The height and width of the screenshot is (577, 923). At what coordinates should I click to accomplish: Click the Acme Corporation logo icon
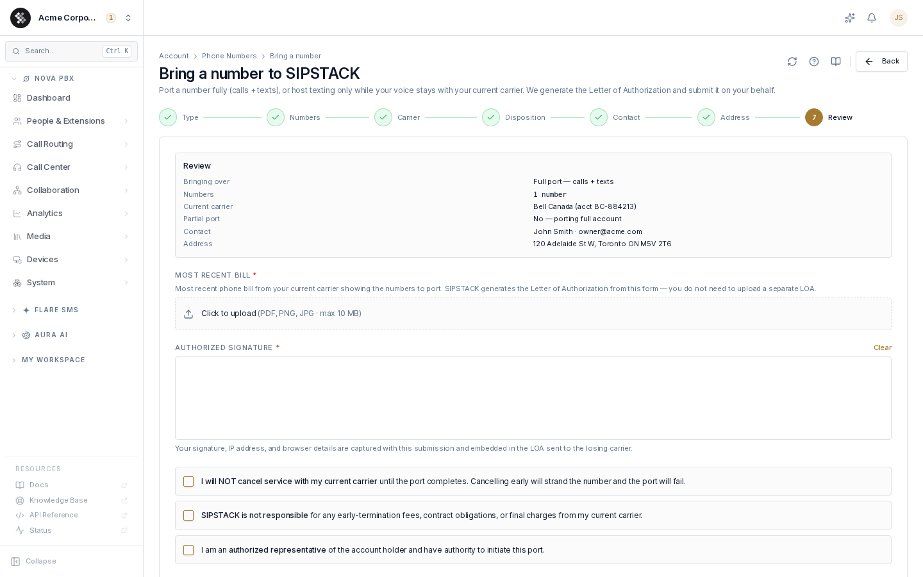click(x=21, y=18)
